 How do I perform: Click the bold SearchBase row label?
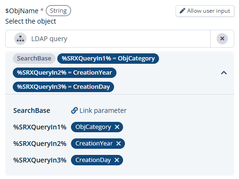click(32, 111)
